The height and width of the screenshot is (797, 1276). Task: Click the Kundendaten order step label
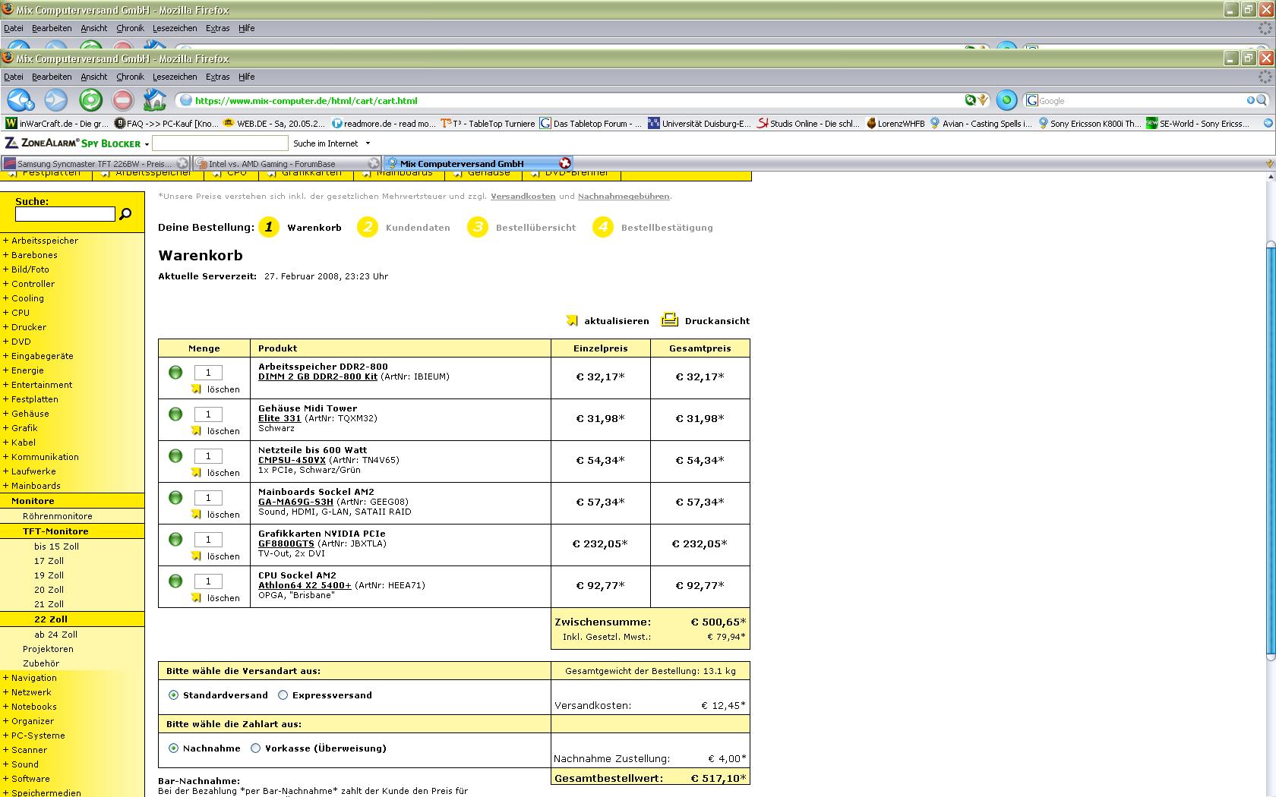coord(418,228)
